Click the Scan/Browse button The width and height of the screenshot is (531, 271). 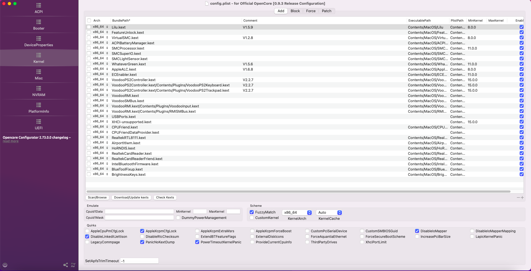click(97, 197)
